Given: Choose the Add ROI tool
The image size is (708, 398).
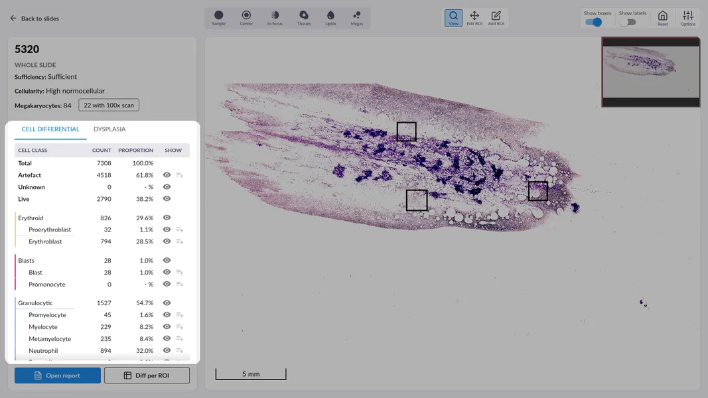Looking at the screenshot, I should pos(496,18).
